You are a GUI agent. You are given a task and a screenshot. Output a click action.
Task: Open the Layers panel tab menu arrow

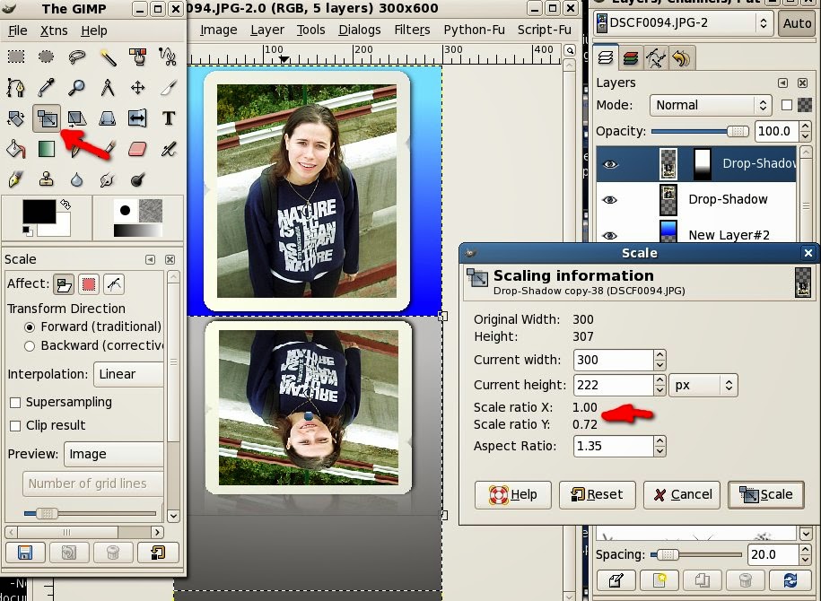coord(782,83)
